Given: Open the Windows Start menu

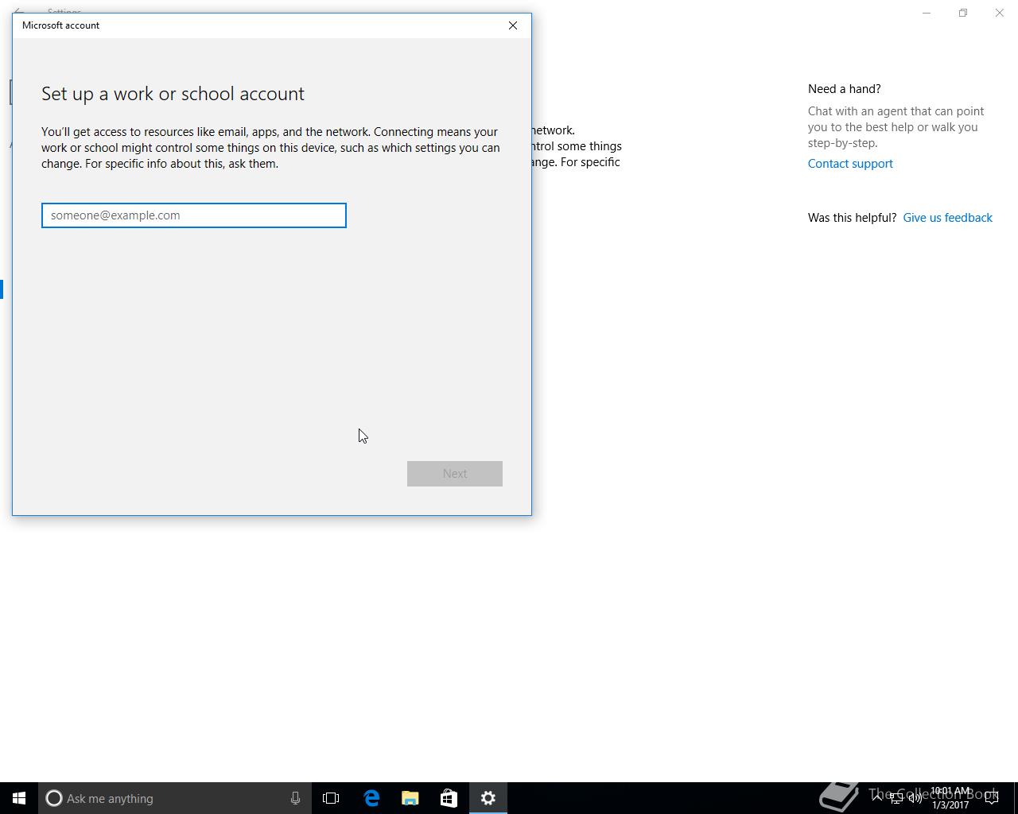Looking at the screenshot, I should pos(19,798).
